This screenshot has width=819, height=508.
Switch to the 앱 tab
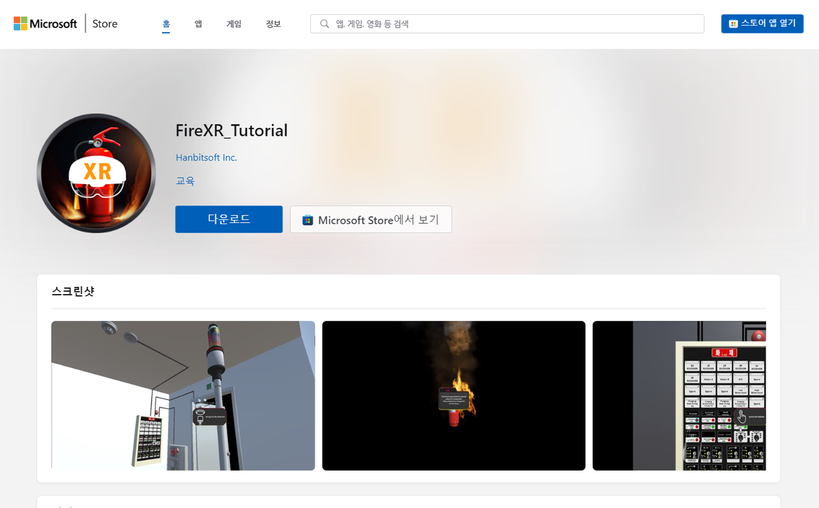coord(198,24)
